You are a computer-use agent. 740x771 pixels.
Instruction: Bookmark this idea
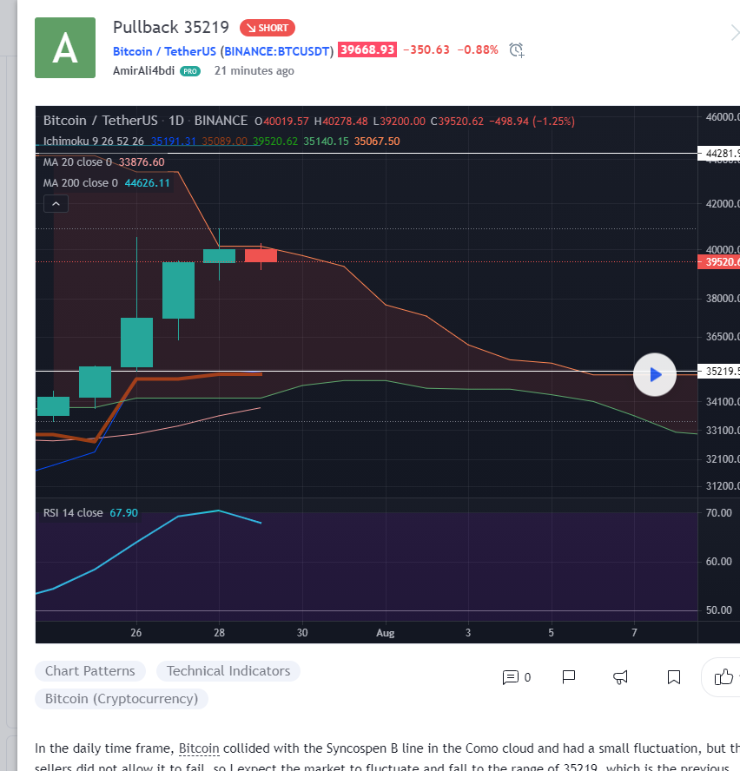[673, 676]
